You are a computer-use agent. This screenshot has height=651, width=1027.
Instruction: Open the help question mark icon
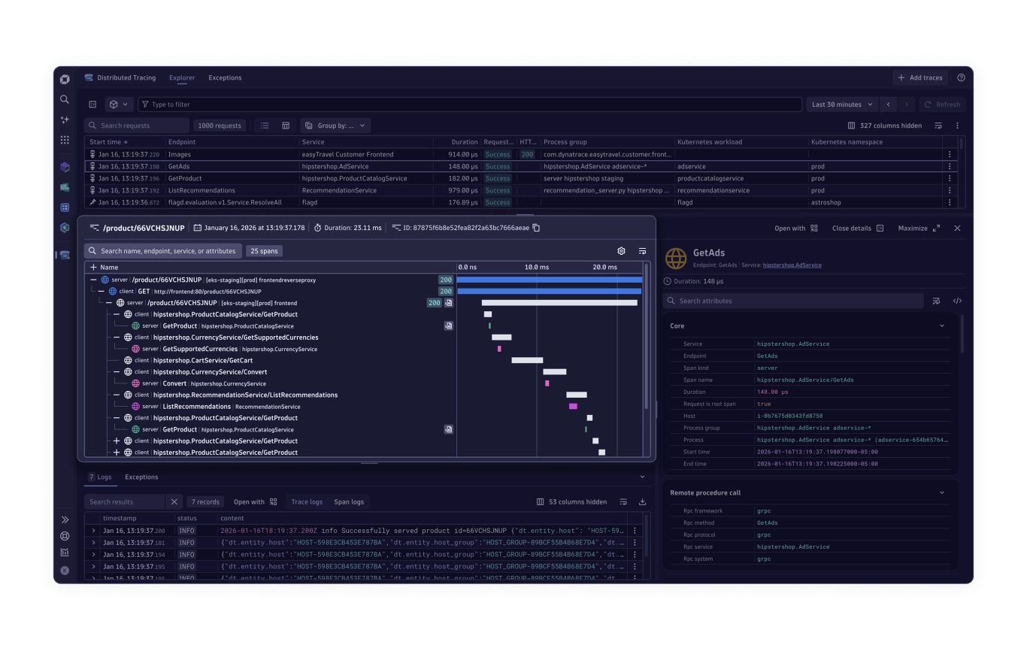961,77
